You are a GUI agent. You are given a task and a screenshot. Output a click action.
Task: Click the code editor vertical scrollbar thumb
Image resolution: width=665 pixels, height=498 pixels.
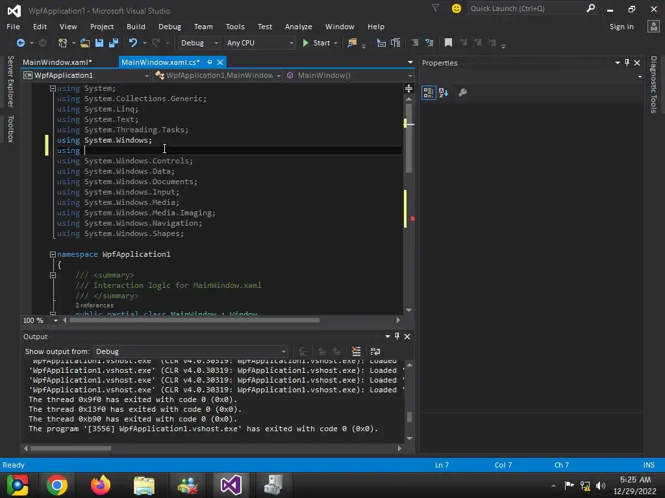pyautogui.click(x=409, y=137)
